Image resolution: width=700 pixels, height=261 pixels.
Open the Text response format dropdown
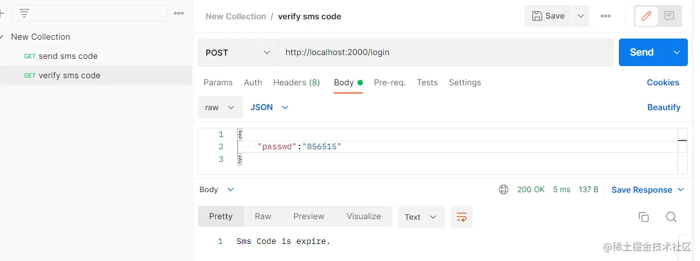tap(421, 217)
